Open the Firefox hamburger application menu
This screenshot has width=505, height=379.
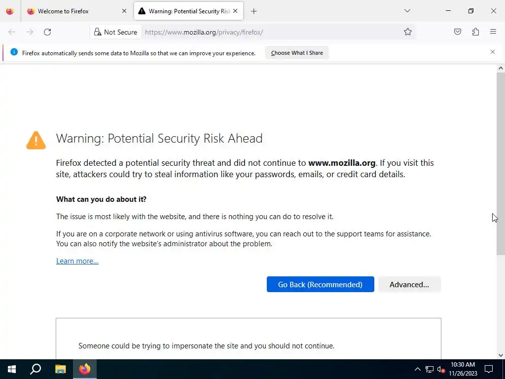click(493, 32)
